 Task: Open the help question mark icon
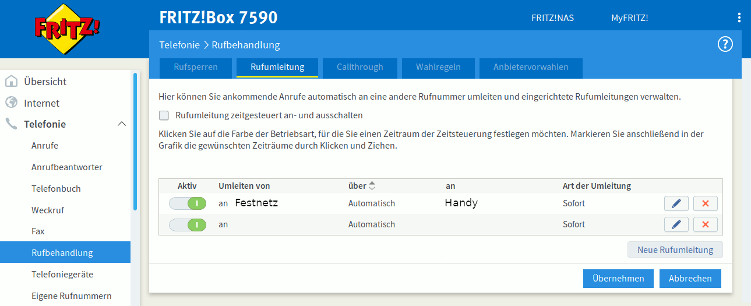pyautogui.click(x=725, y=44)
